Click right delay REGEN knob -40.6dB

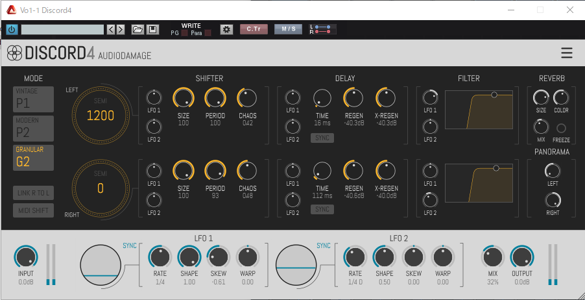coord(353,171)
